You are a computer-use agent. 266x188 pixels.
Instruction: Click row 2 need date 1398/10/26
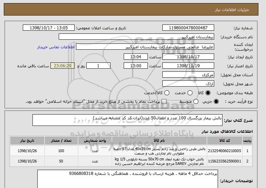pos(27,161)
